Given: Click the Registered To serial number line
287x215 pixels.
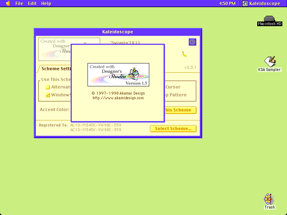Looking at the screenshot, I should [x=96, y=125].
